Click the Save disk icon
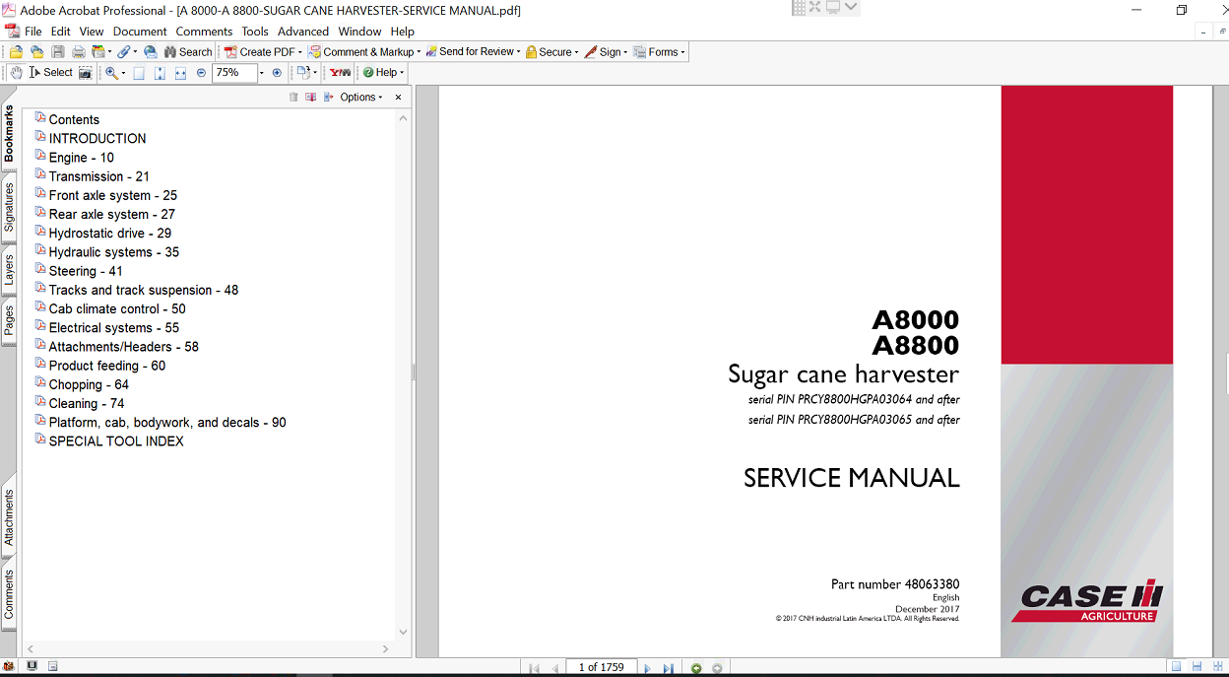The height and width of the screenshot is (677, 1229). click(x=58, y=52)
